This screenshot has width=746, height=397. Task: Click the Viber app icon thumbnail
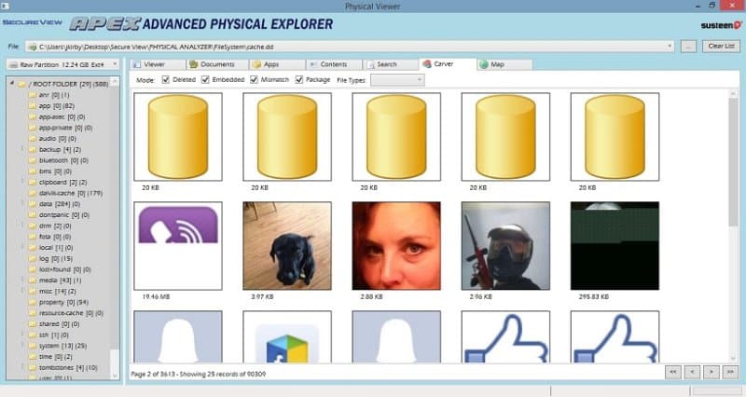click(x=178, y=245)
